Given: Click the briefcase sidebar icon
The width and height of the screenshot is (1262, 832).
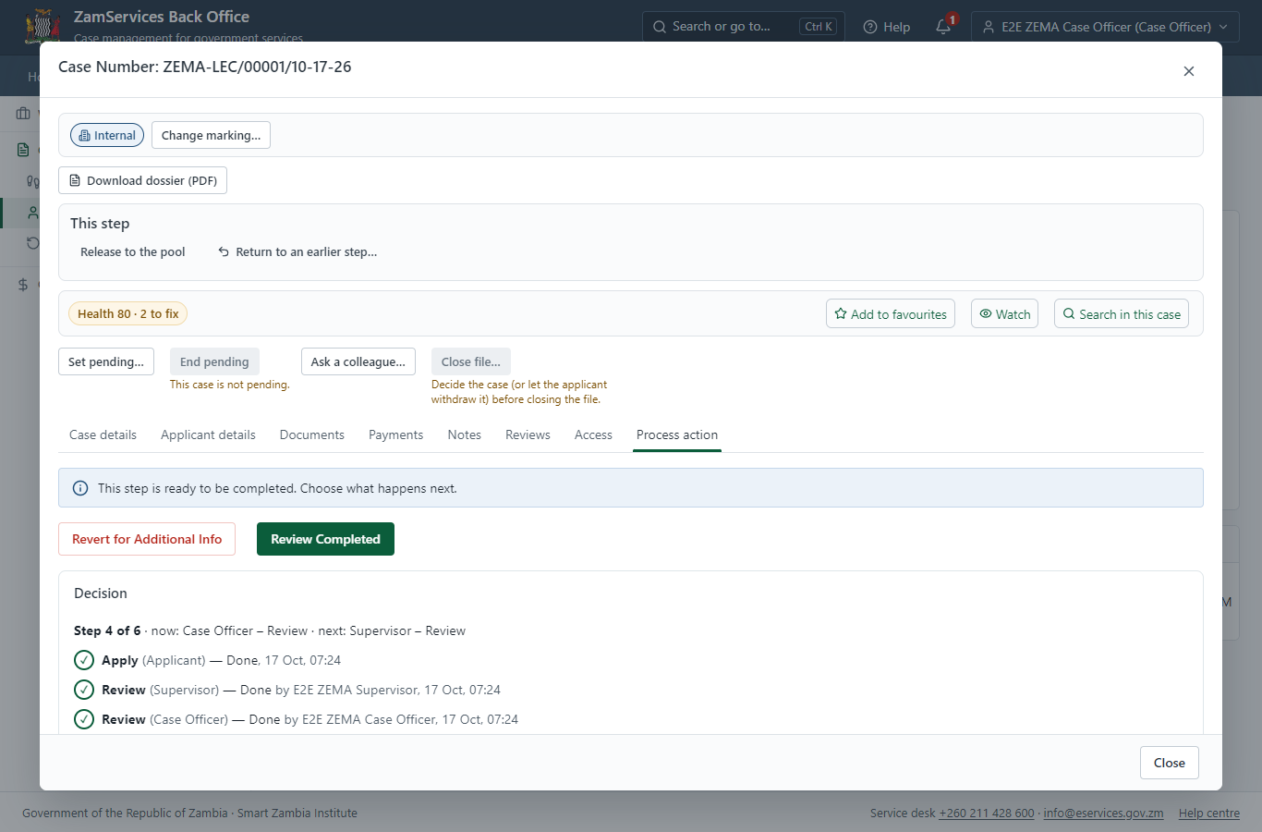Looking at the screenshot, I should [x=23, y=114].
